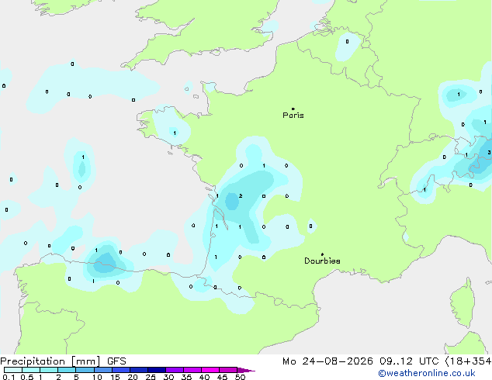Click the '09..12 UTC' time text

[x=409, y=361]
